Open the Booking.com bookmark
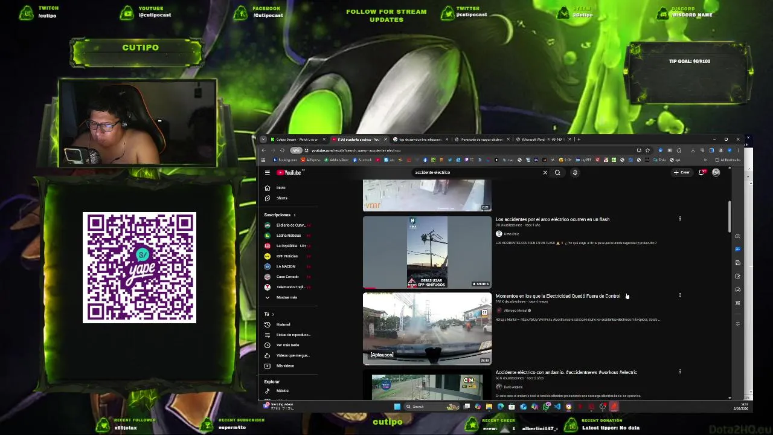 pyautogui.click(x=285, y=160)
